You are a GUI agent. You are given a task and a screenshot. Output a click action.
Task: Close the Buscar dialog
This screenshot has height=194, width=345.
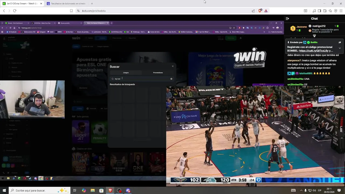tap(173, 66)
